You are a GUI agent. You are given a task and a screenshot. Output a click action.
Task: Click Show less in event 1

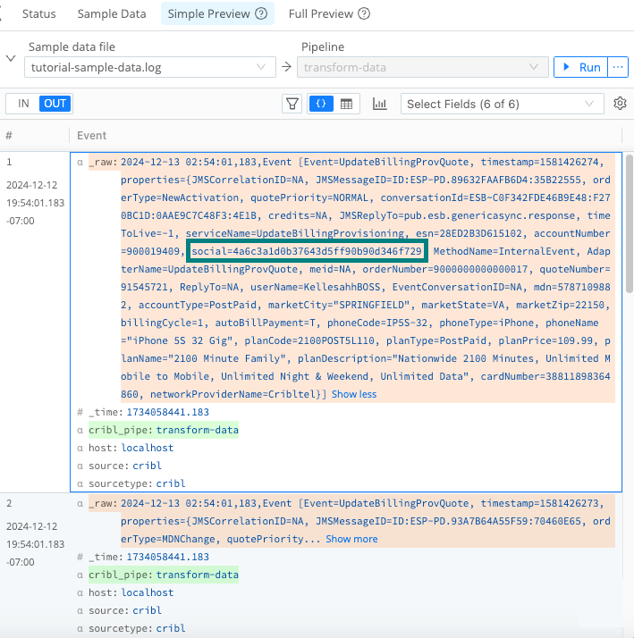[x=354, y=394]
